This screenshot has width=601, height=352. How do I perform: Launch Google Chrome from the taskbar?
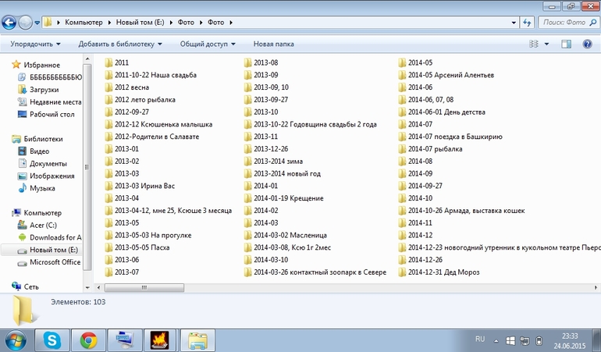[88, 340]
